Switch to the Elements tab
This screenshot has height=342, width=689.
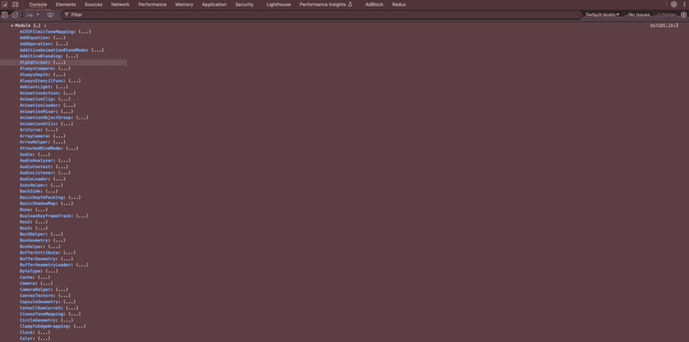[x=66, y=4]
